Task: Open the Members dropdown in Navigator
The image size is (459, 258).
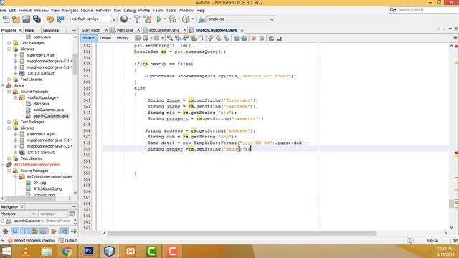Action: click(x=18, y=214)
